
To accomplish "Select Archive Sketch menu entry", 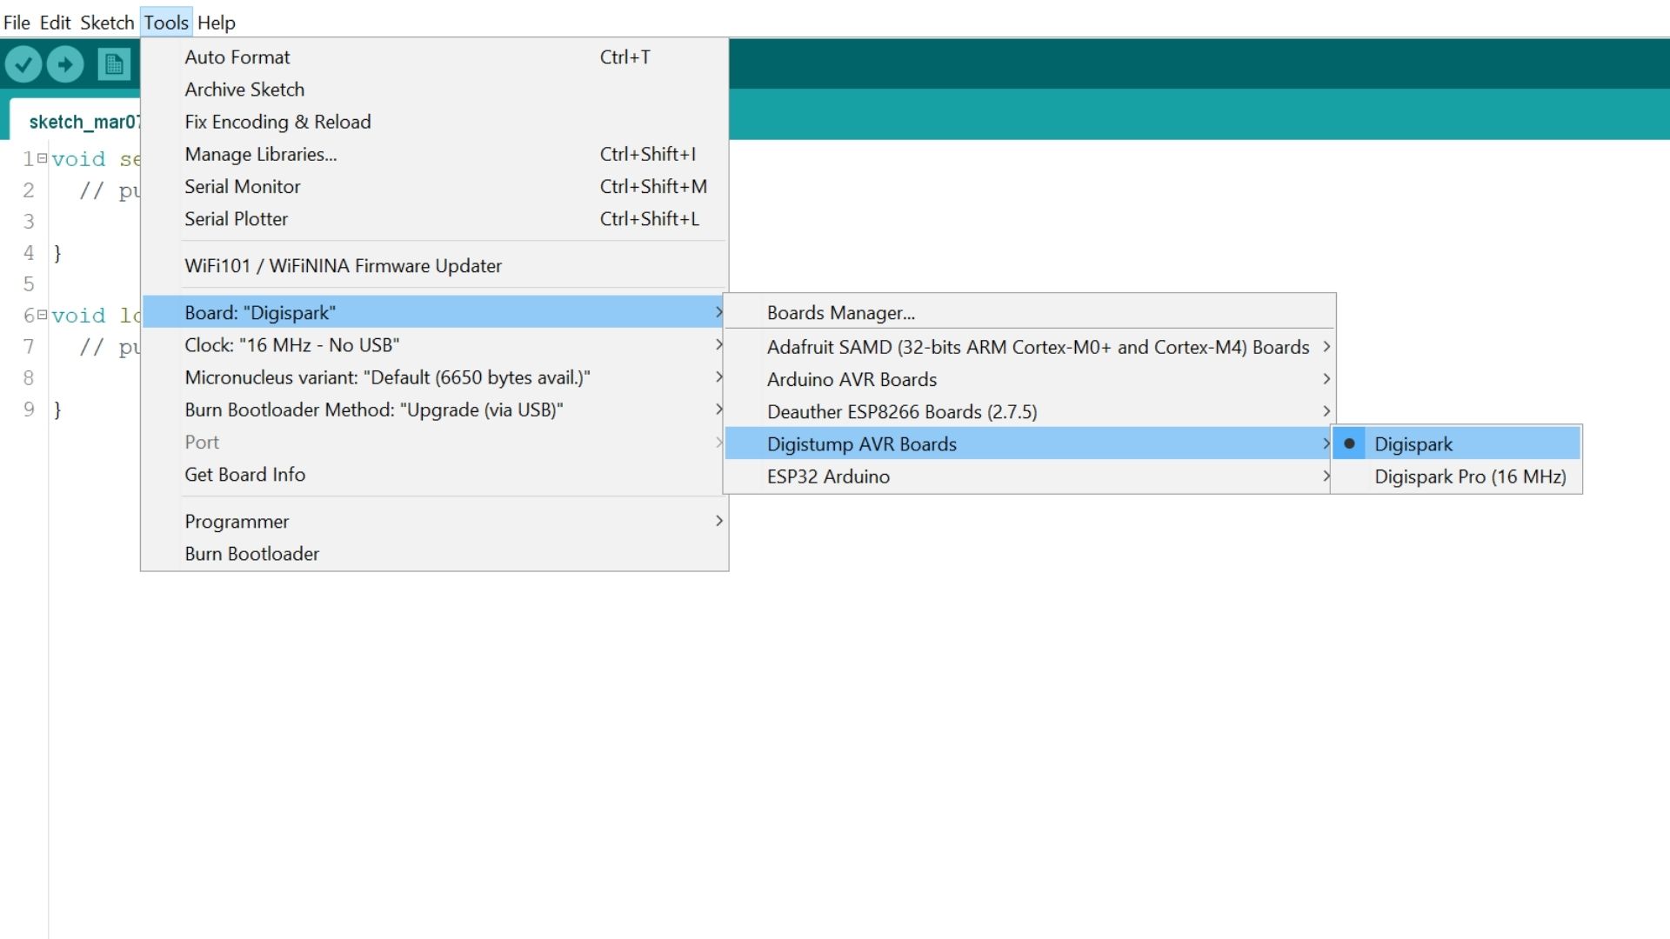I will pos(434,90).
